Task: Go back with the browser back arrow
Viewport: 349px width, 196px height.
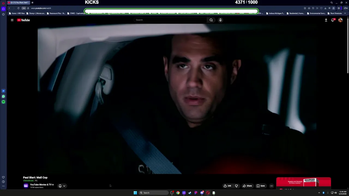Action: [9, 8]
